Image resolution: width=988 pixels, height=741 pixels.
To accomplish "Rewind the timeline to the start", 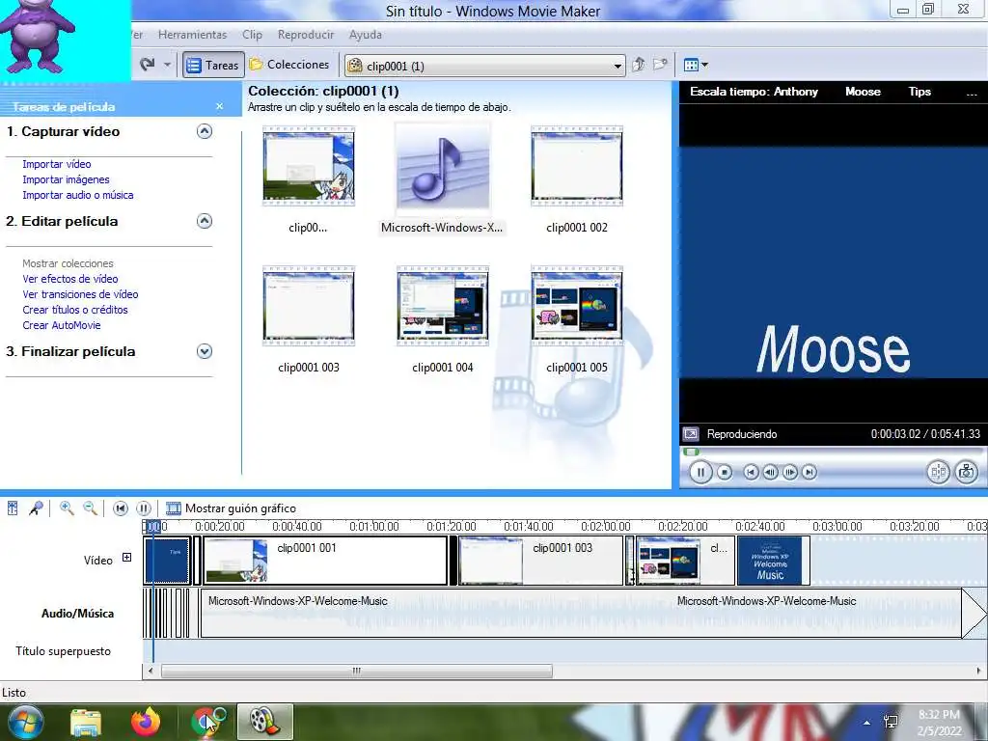I will 121,508.
